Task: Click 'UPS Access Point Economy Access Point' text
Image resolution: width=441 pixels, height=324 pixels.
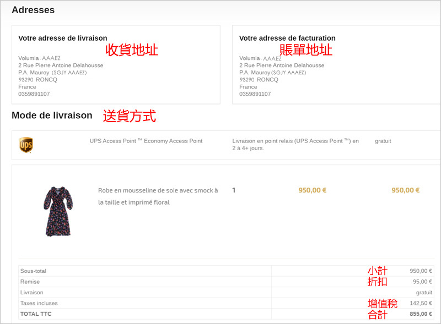Action: [x=146, y=141]
